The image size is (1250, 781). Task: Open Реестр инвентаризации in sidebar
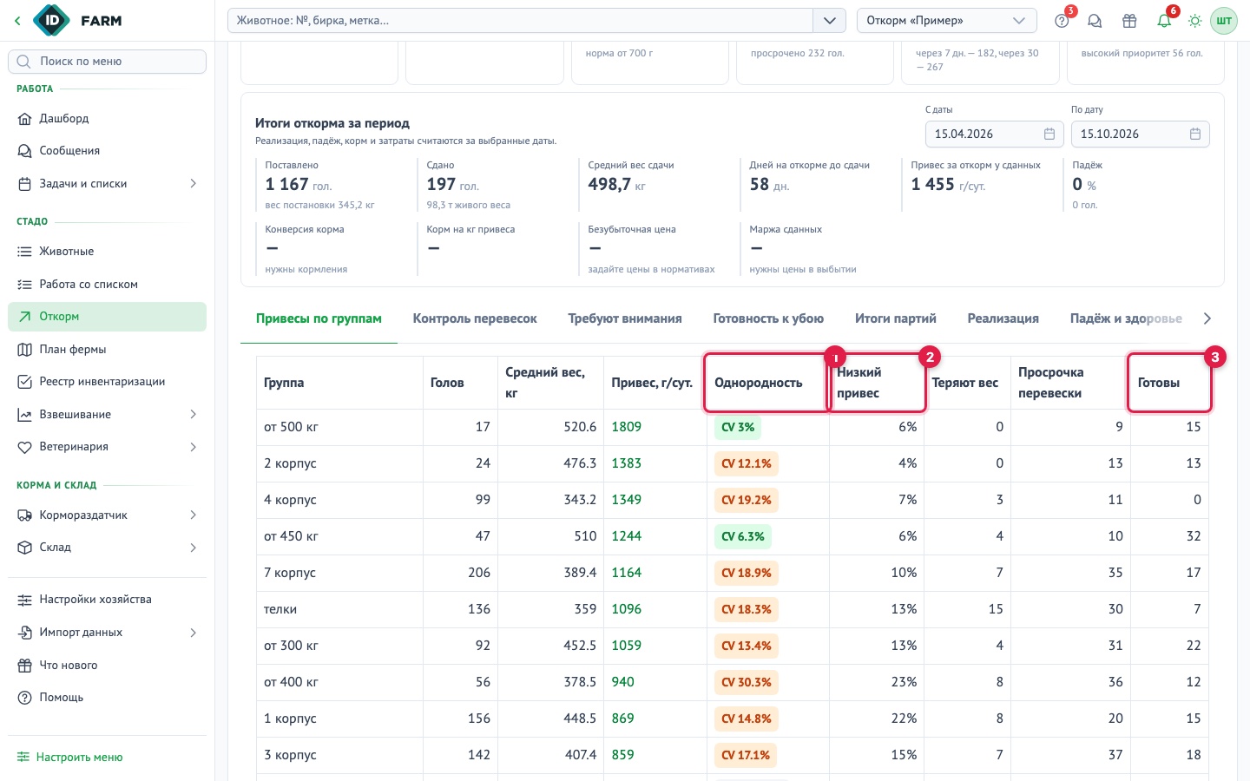pyautogui.click(x=107, y=382)
